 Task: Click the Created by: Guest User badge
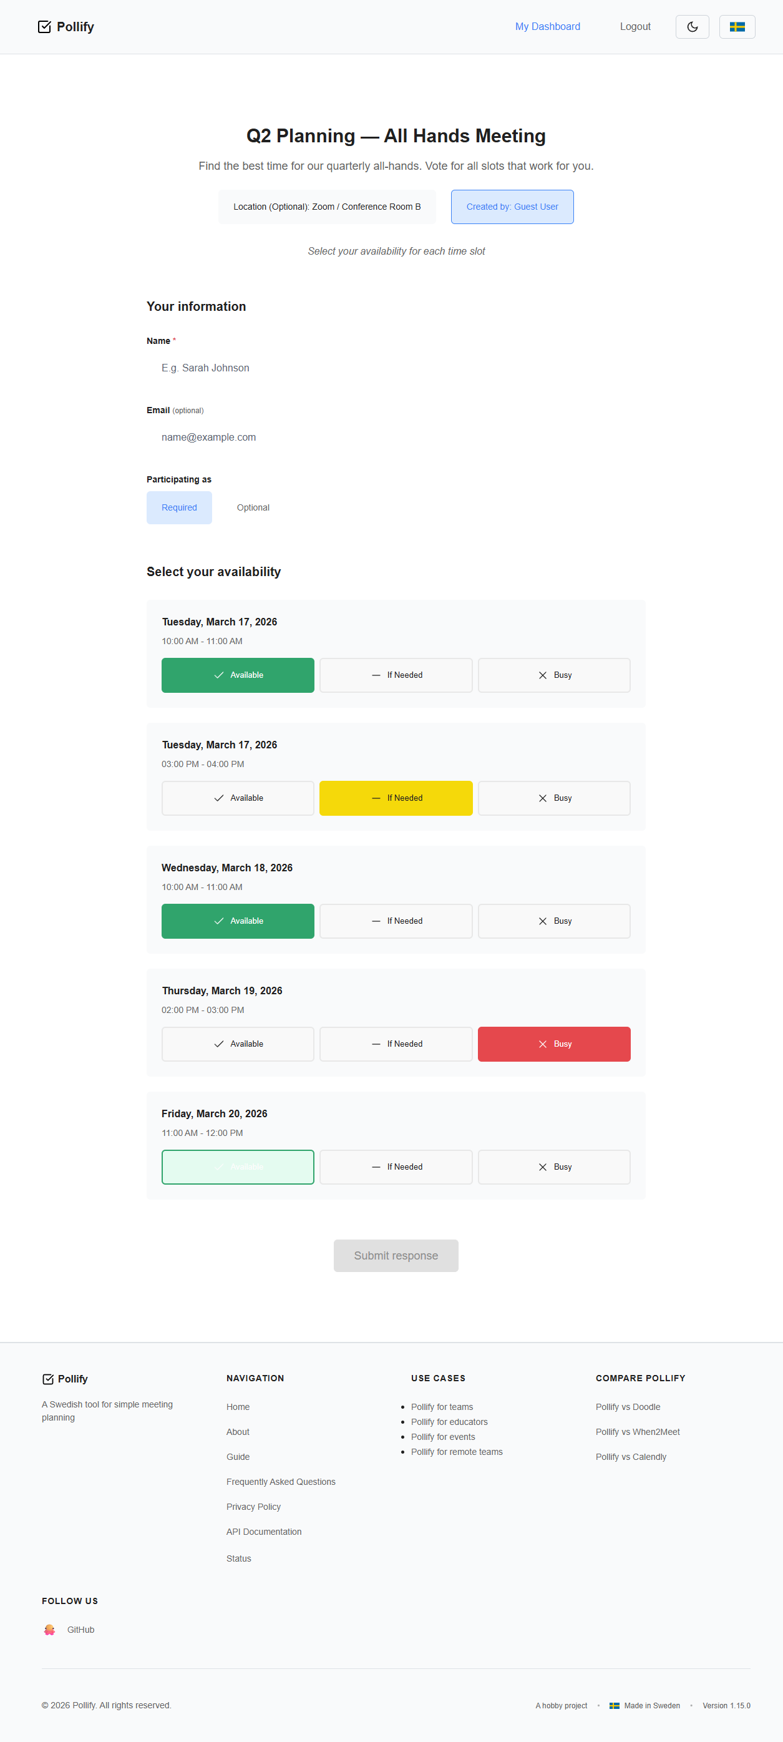click(512, 206)
